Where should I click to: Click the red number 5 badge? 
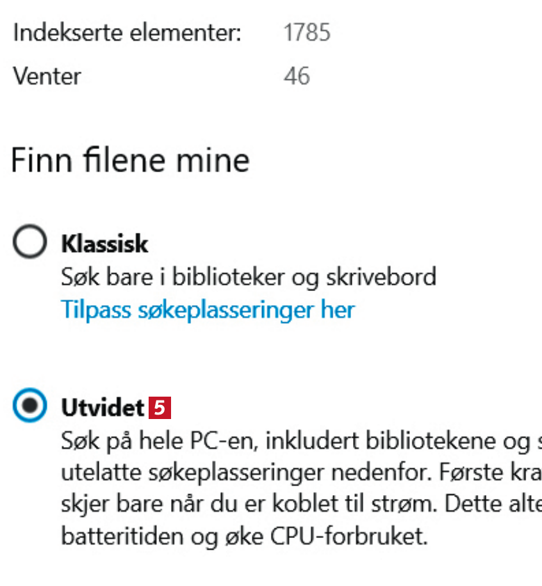160,408
